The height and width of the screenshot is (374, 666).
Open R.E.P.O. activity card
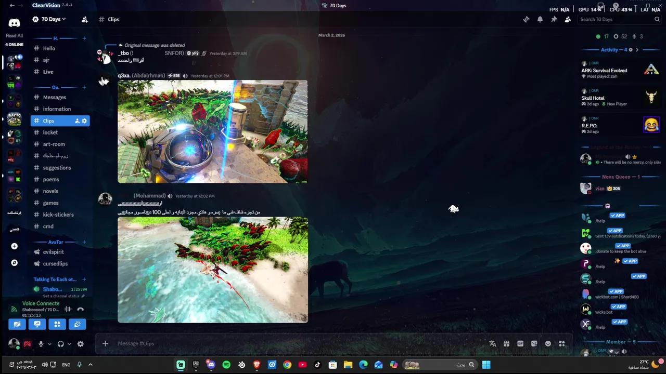(620, 125)
